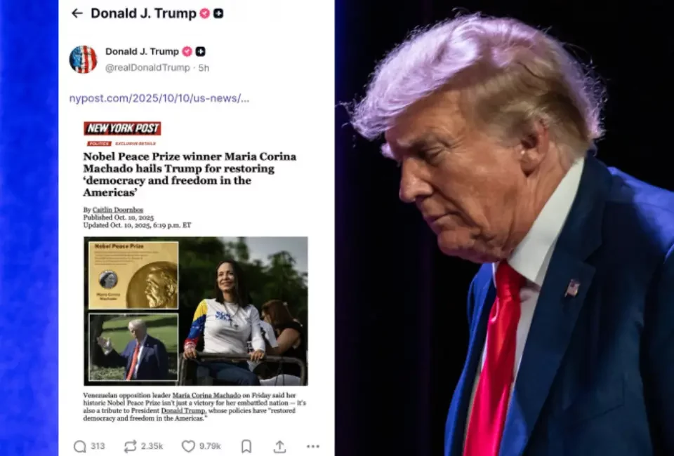The image size is (674, 456).
Task: Open the small Trump lawn photo
Action: pos(133,347)
